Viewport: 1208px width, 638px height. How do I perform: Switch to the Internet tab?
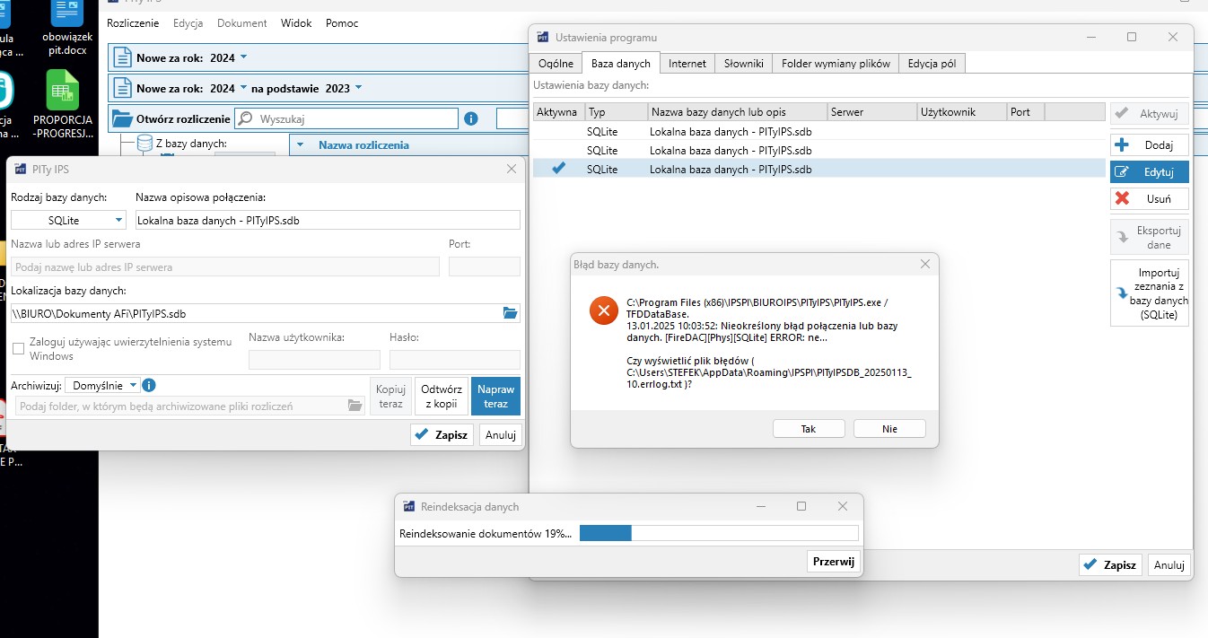687,64
